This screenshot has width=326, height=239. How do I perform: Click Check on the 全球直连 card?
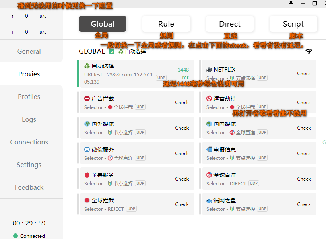[x=304, y=179]
